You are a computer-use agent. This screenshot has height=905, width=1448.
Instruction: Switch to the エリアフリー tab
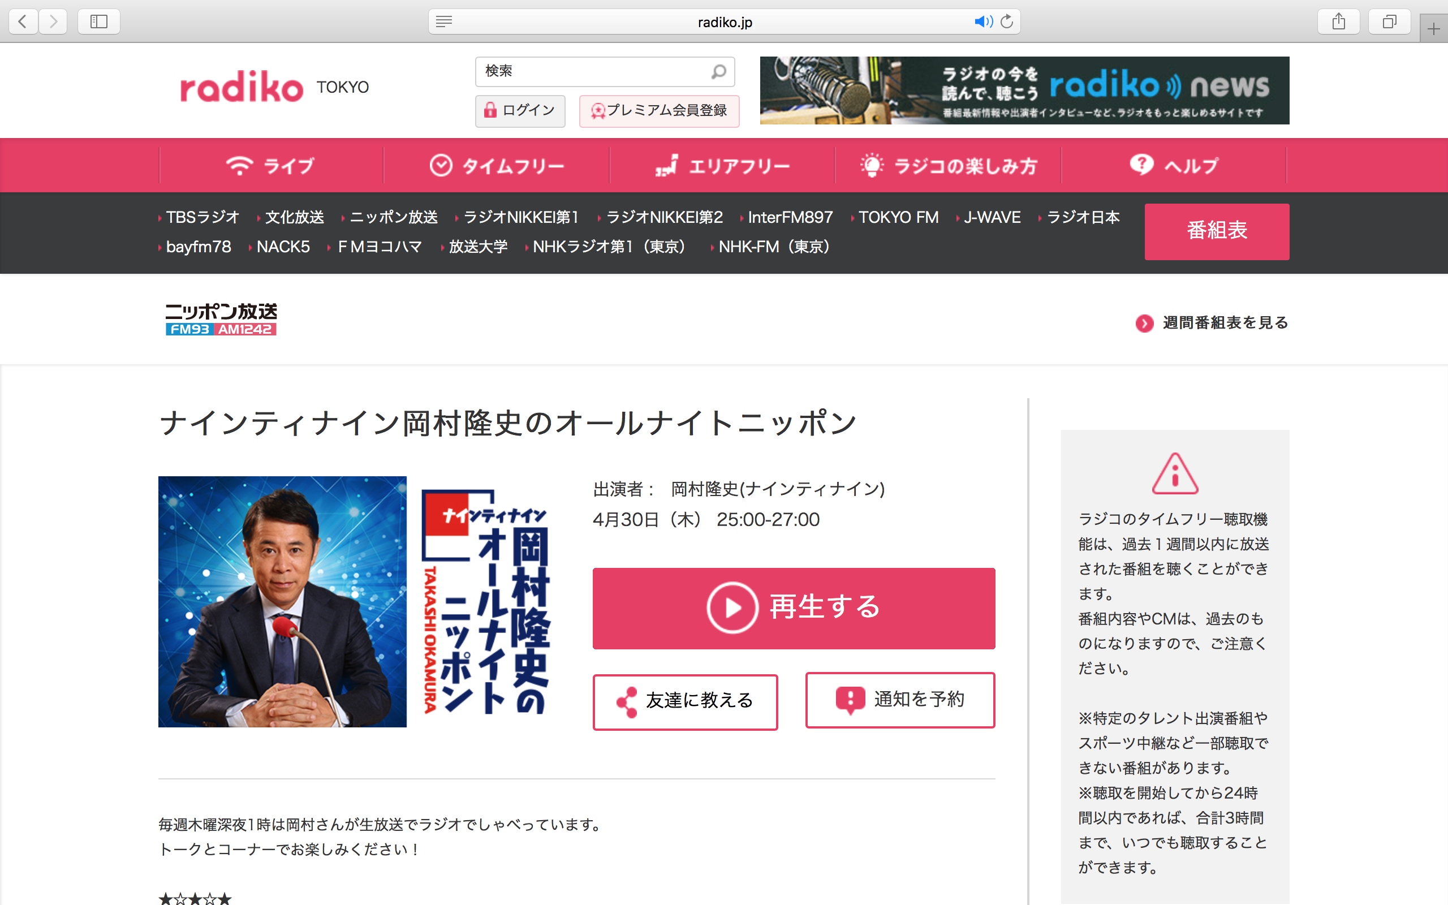pyautogui.click(x=722, y=165)
